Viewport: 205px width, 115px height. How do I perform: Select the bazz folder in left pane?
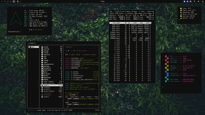click(34, 47)
